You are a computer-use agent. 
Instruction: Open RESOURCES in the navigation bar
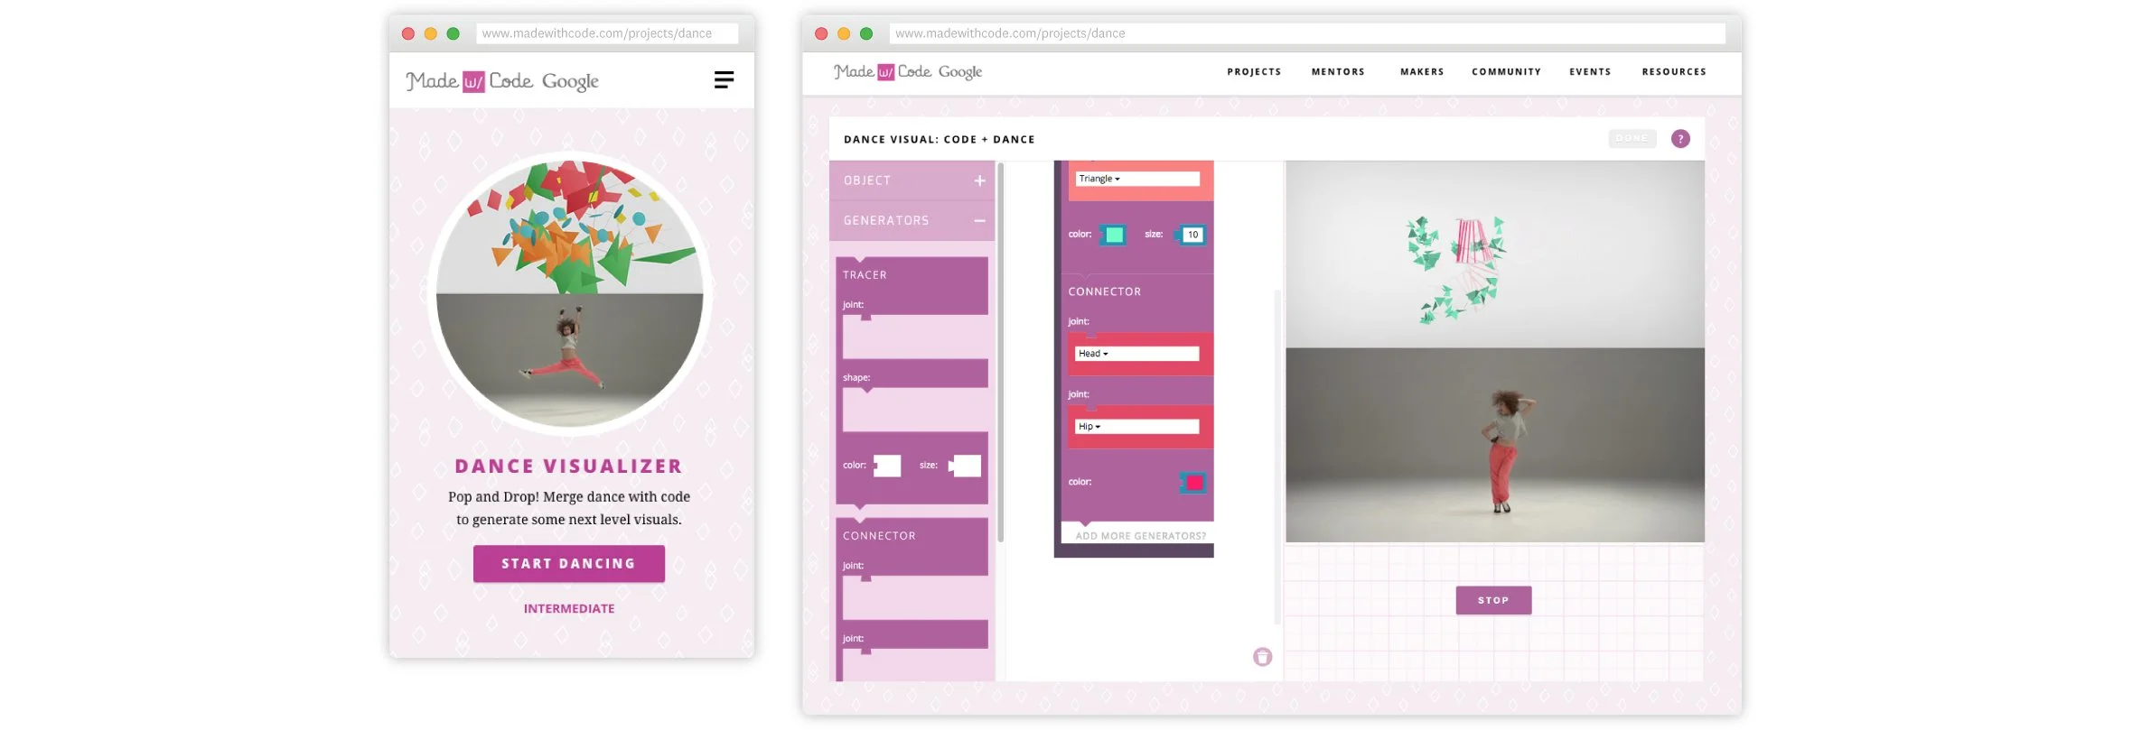1674,72
